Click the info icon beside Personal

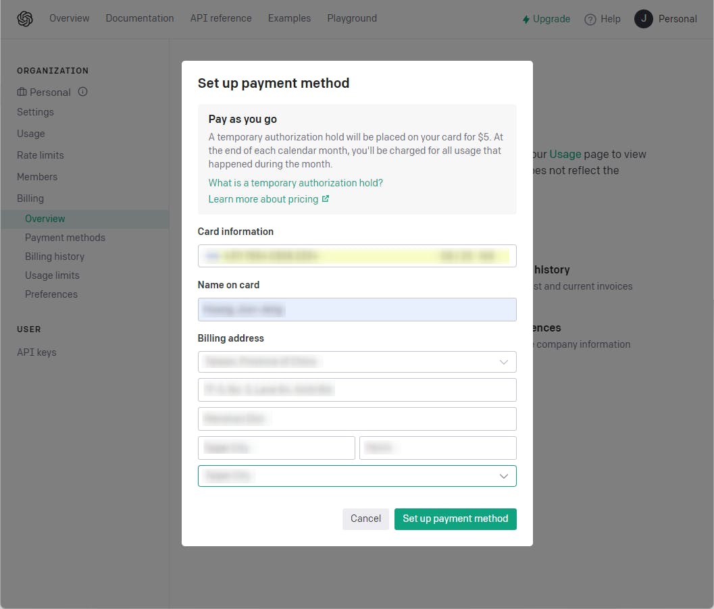[x=83, y=92]
